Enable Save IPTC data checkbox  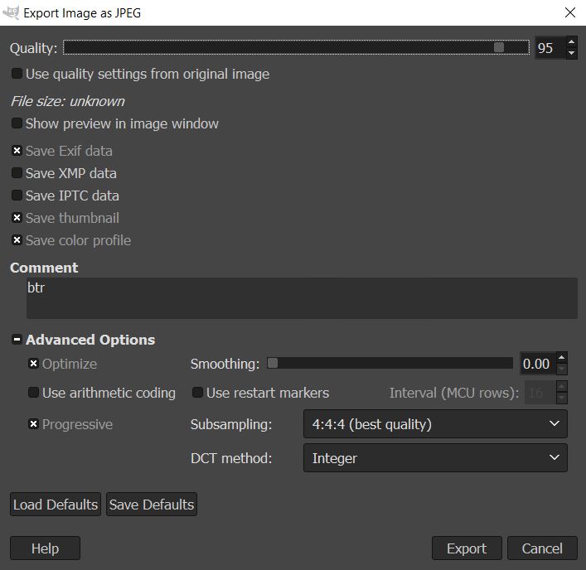17,196
